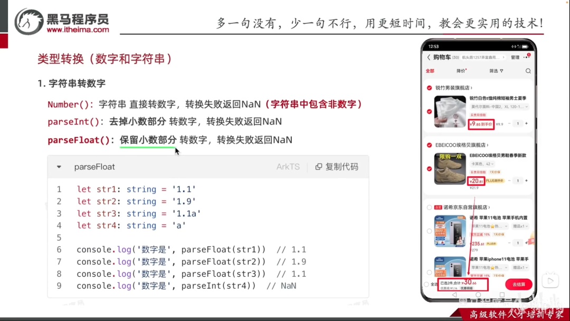Click the 复制代码 copy code button
The width and height of the screenshot is (570, 321).
coord(337,166)
